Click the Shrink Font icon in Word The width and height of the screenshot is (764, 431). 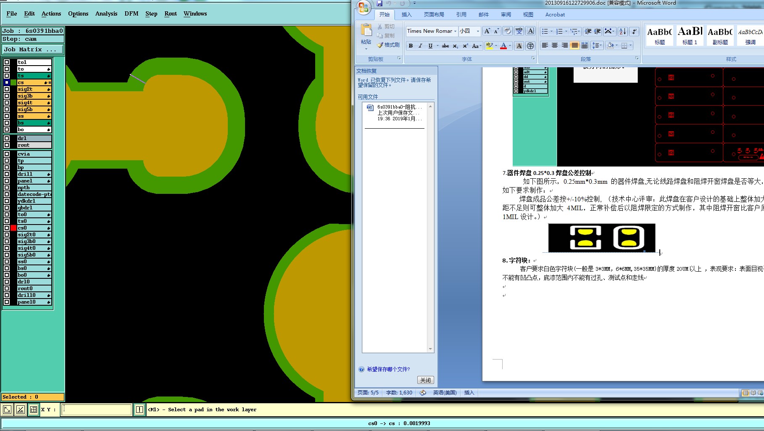(x=496, y=31)
